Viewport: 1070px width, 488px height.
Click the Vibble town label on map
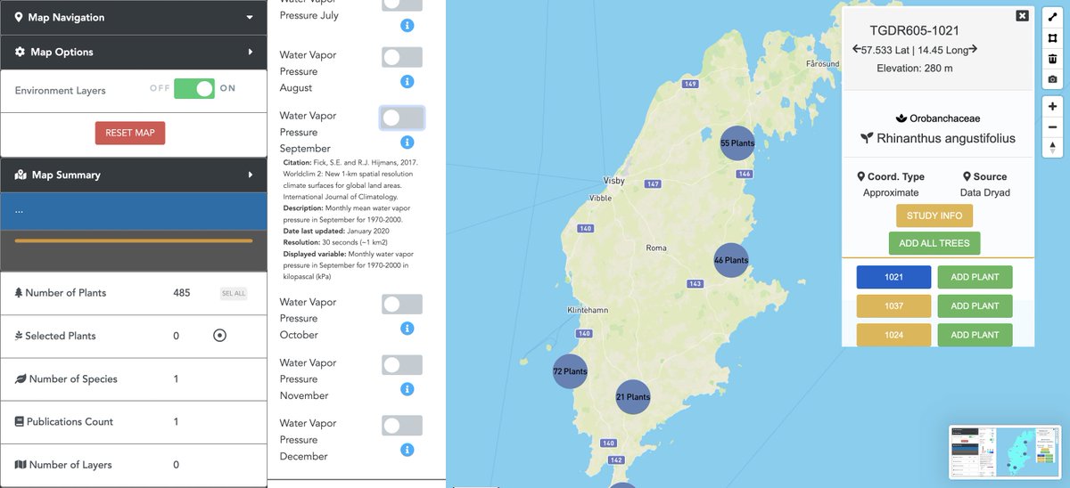pos(601,198)
